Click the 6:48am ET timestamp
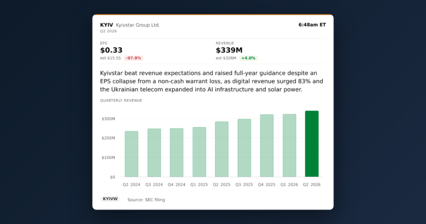 [312, 25]
